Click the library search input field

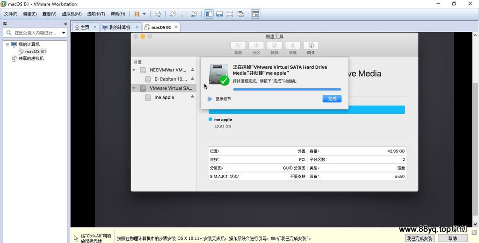click(32, 33)
